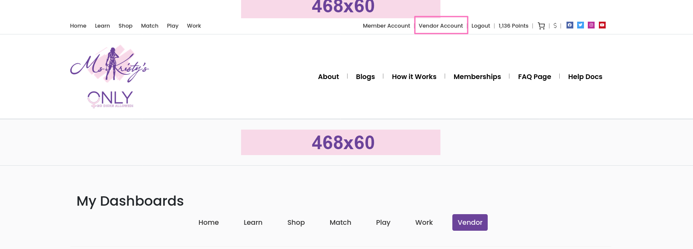The width and height of the screenshot is (693, 249).
Task: Open the Vendor Account link
Action: (x=441, y=26)
